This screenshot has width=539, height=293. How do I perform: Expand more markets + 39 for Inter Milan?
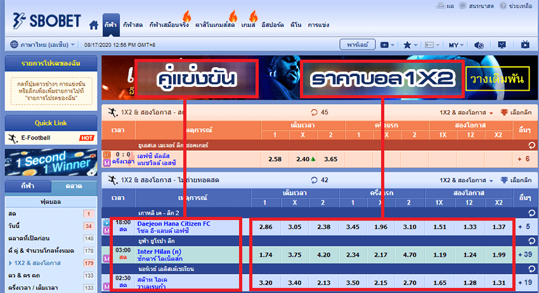[x=525, y=254]
